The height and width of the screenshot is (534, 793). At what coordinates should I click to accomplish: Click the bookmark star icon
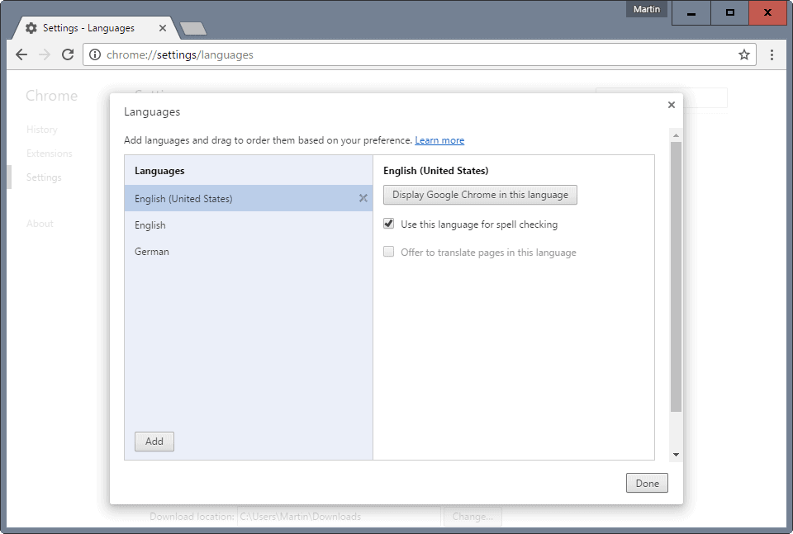coord(744,54)
